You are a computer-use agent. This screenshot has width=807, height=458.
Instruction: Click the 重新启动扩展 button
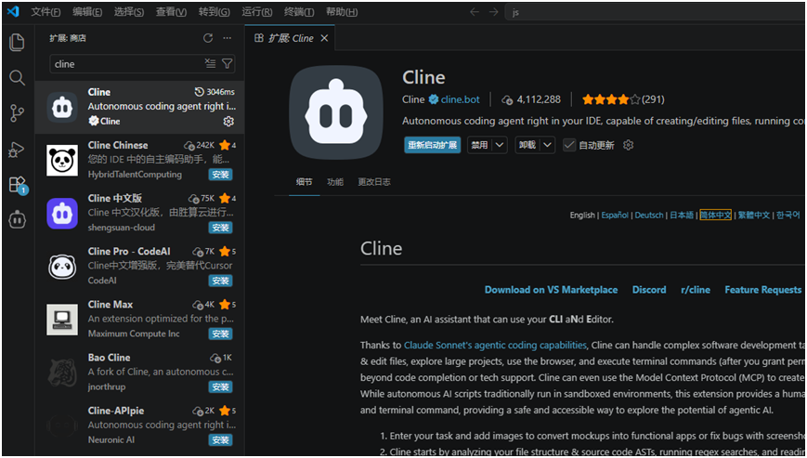433,145
